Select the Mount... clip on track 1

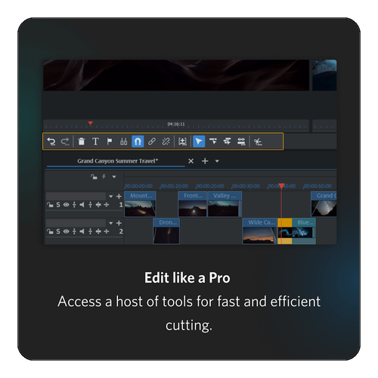(140, 204)
